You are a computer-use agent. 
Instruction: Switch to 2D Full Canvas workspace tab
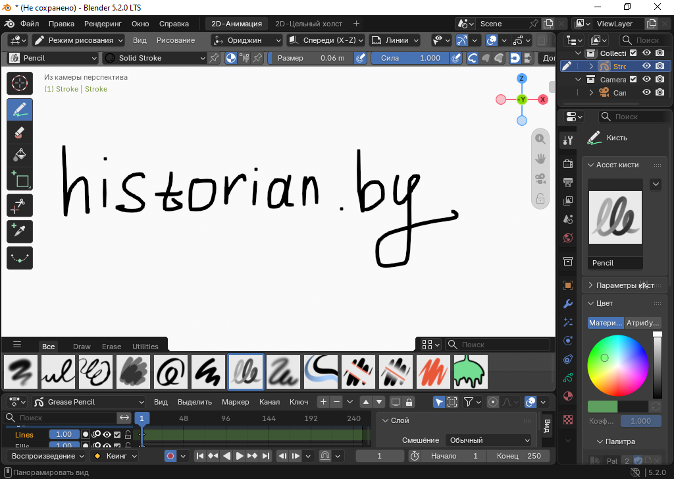[x=309, y=24]
